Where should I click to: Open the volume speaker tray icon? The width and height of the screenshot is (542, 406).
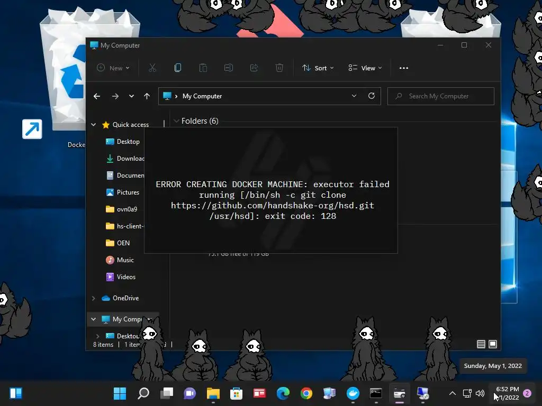click(x=480, y=393)
